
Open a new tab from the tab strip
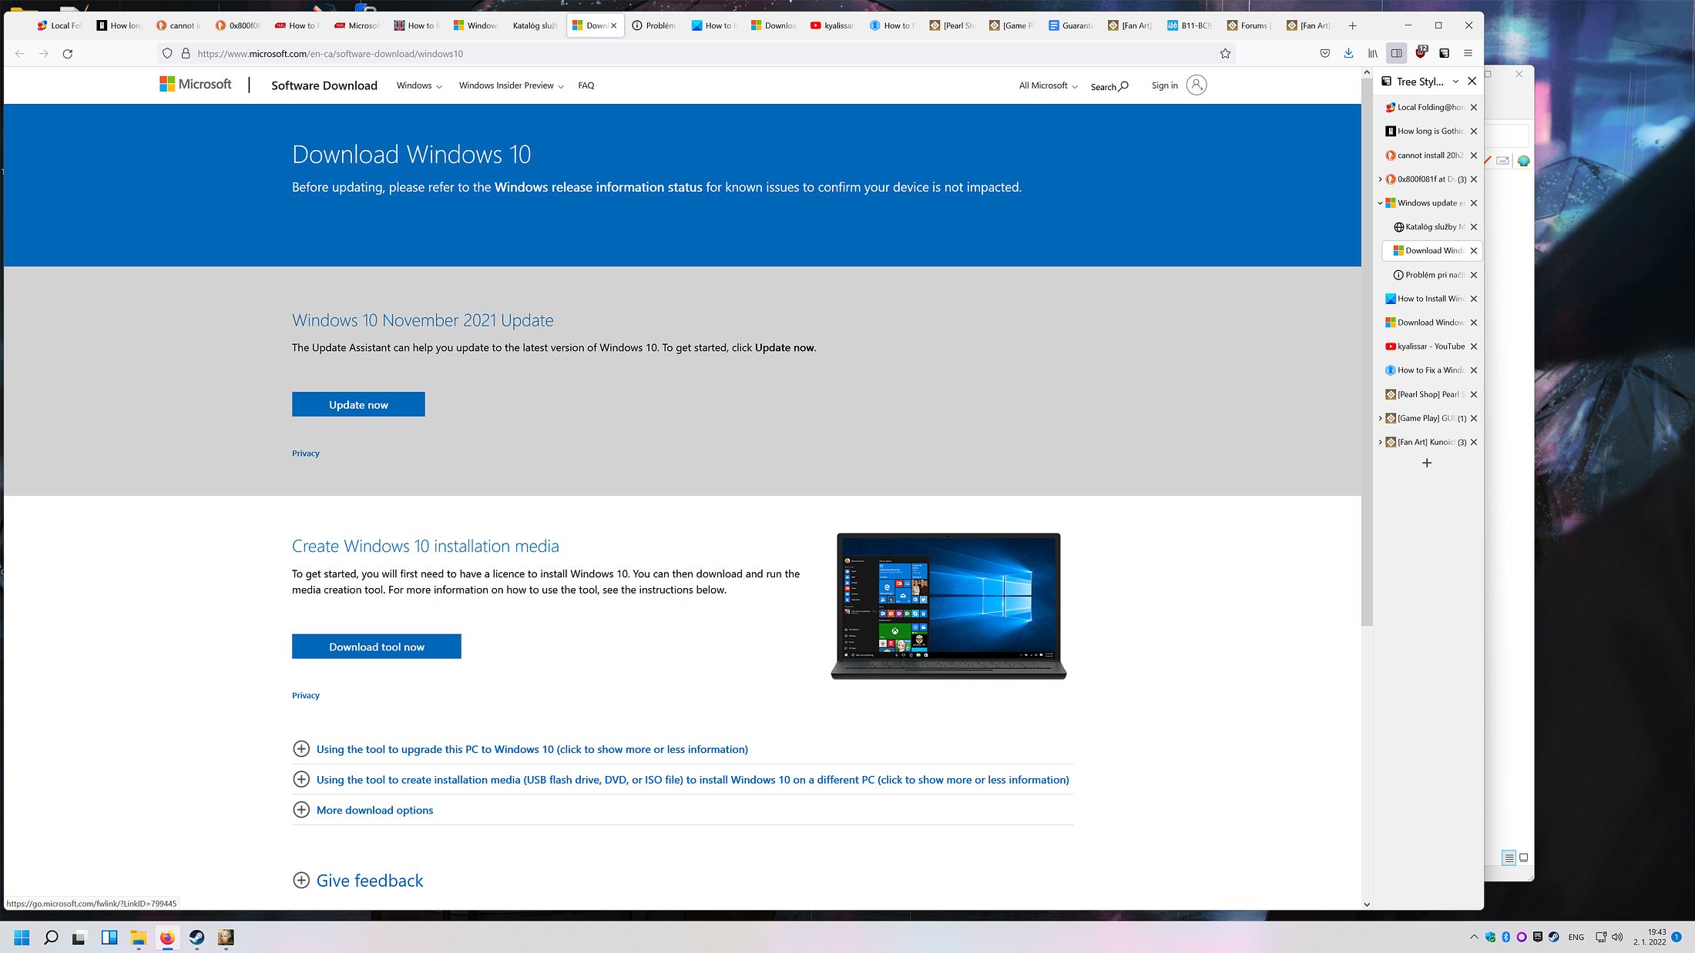point(1352,25)
